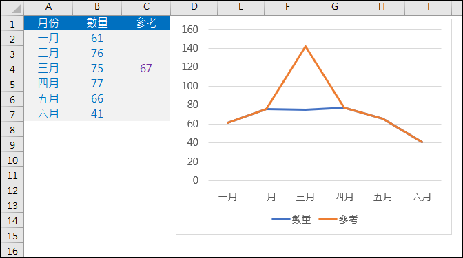Screen dimensions: 463x258
Task: Click chart category label 四月
Action: coord(344,197)
